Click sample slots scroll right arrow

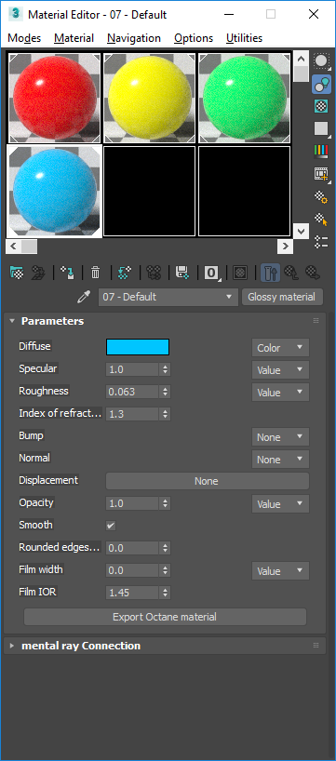point(285,247)
